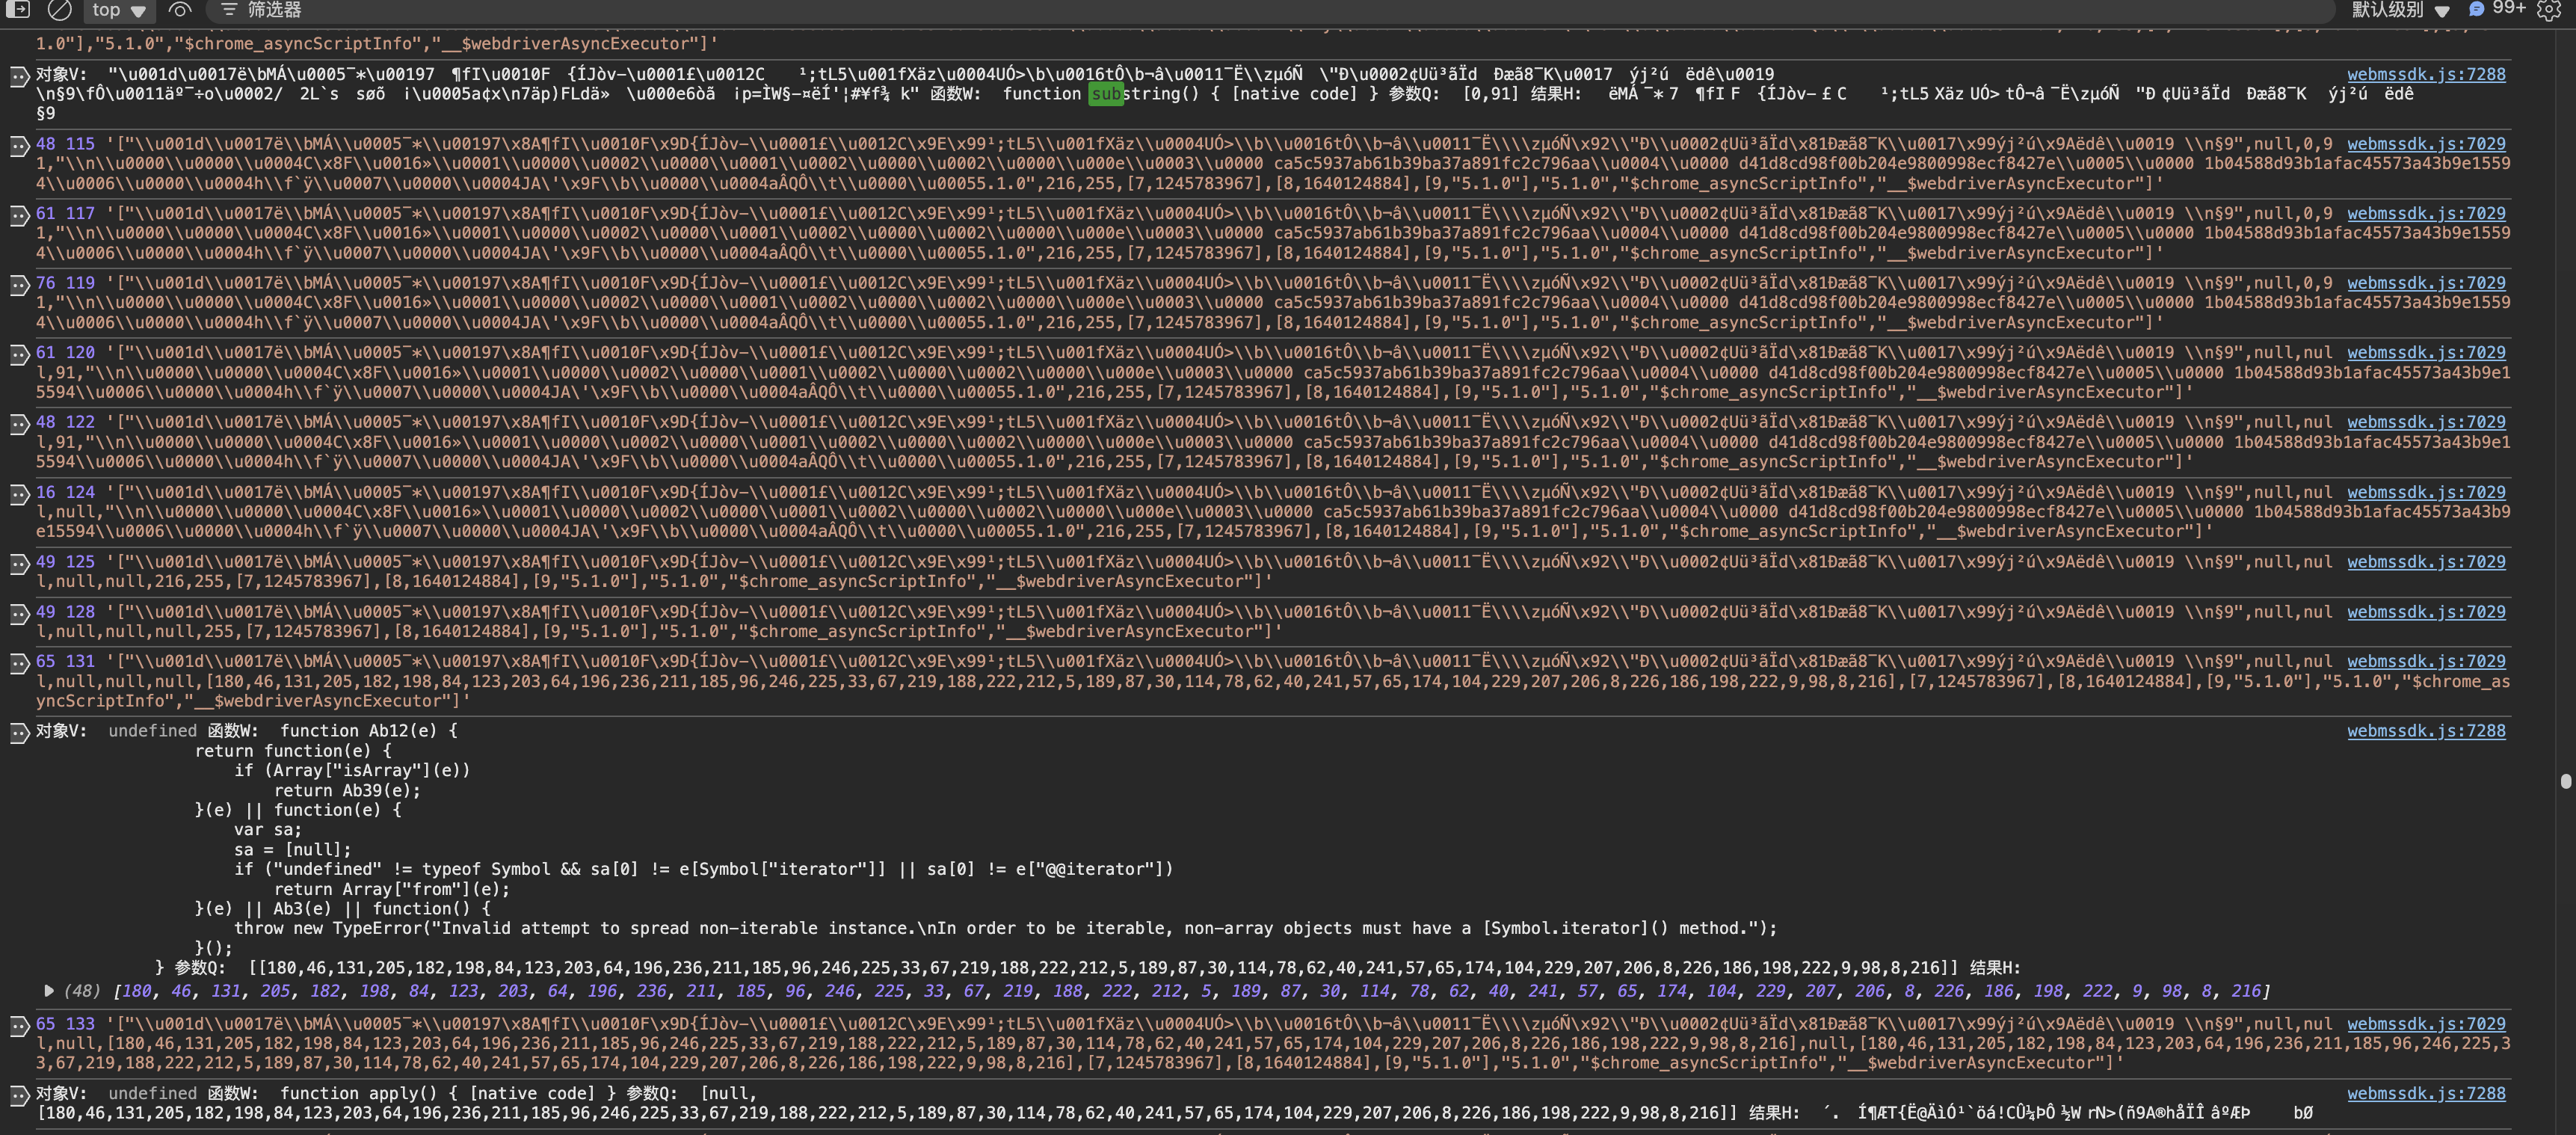Open webmssdk.js:7029 link on the '48 122' row
The height and width of the screenshot is (1135, 2576).
(x=2426, y=422)
